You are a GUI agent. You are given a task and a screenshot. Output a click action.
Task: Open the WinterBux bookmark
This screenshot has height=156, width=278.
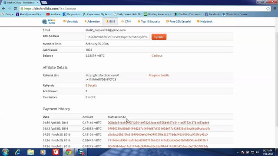[235, 14]
